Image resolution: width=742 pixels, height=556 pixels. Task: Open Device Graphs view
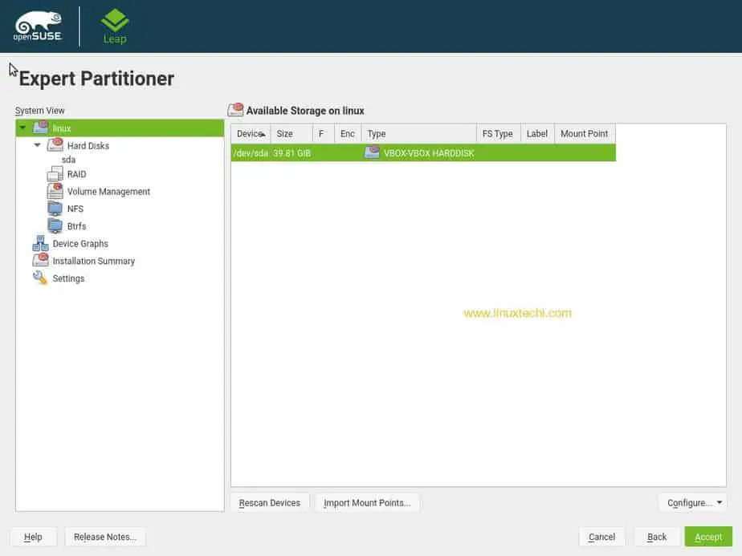point(80,243)
